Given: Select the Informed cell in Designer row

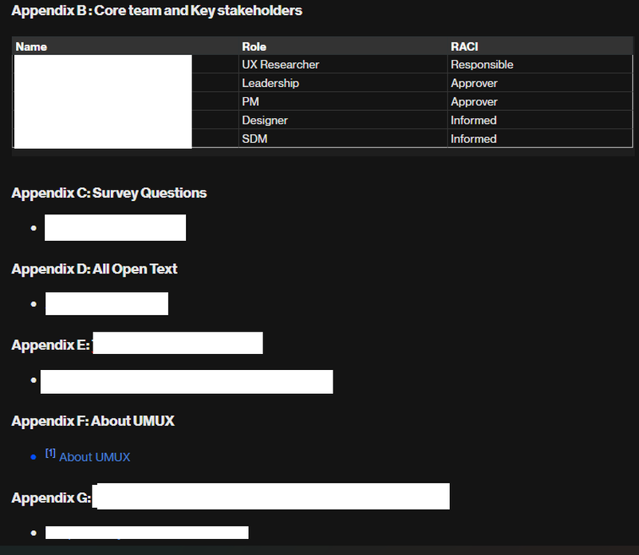Looking at the screenshot, I should point(540,120).
